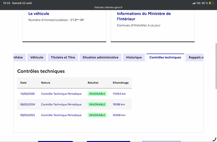Click the date 08/03/2024

coord(28,104)
